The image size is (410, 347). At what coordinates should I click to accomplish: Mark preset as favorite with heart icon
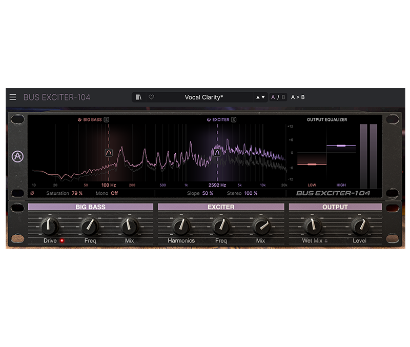pos(151,97)
